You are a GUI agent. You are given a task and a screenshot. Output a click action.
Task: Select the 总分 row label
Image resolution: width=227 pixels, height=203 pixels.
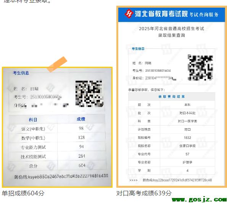(x=33, y=166)
